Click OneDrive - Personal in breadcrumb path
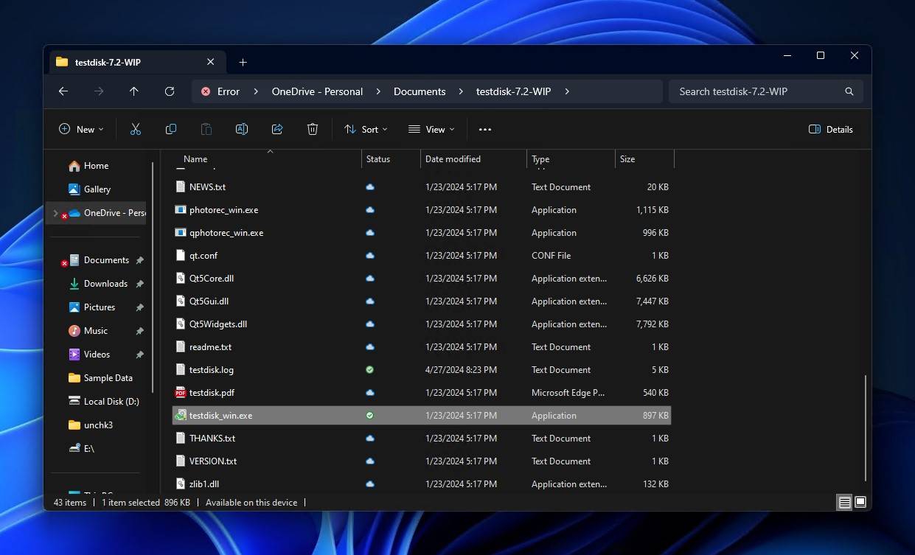Viewport: 915px width, 555px height. pyautogui.click(x=317, y=91)
